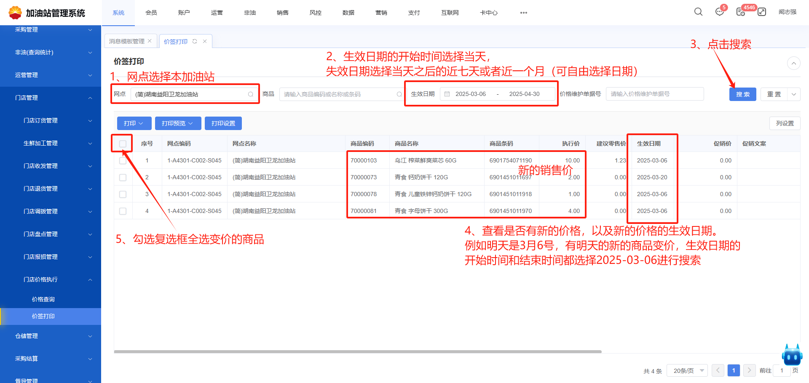Open the 打印 dropdown button
This screenshot has width=809, height=383.
click(134, 123)
